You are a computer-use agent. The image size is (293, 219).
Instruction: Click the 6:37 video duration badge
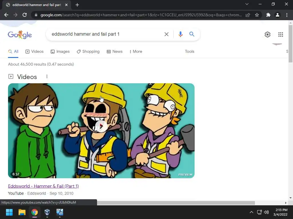tap(16, 174)
